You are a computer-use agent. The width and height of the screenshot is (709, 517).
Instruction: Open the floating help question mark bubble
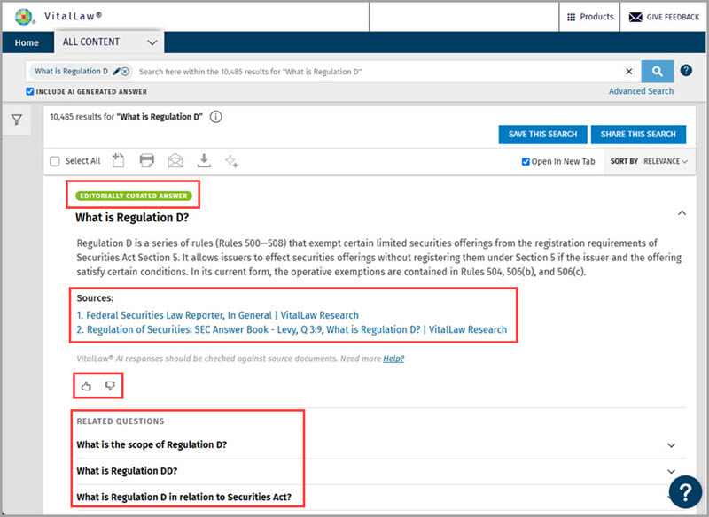coord(685,491)
